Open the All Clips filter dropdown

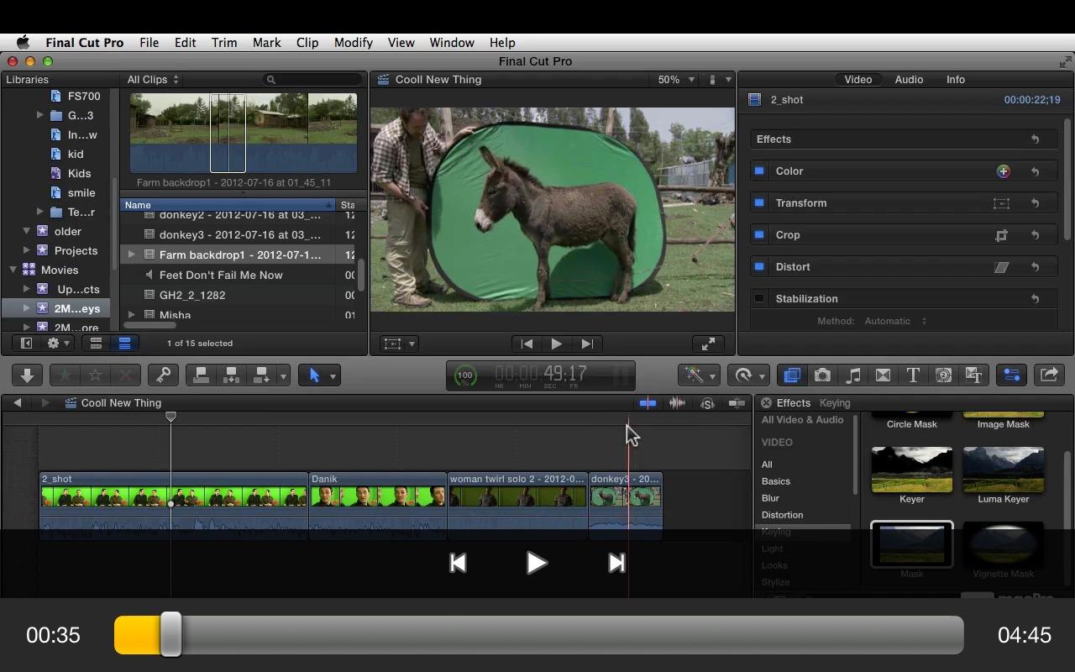coord(153,80)
